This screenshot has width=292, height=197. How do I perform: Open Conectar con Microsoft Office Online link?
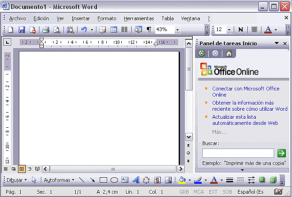pyautogui.click(x=246, y=91)
